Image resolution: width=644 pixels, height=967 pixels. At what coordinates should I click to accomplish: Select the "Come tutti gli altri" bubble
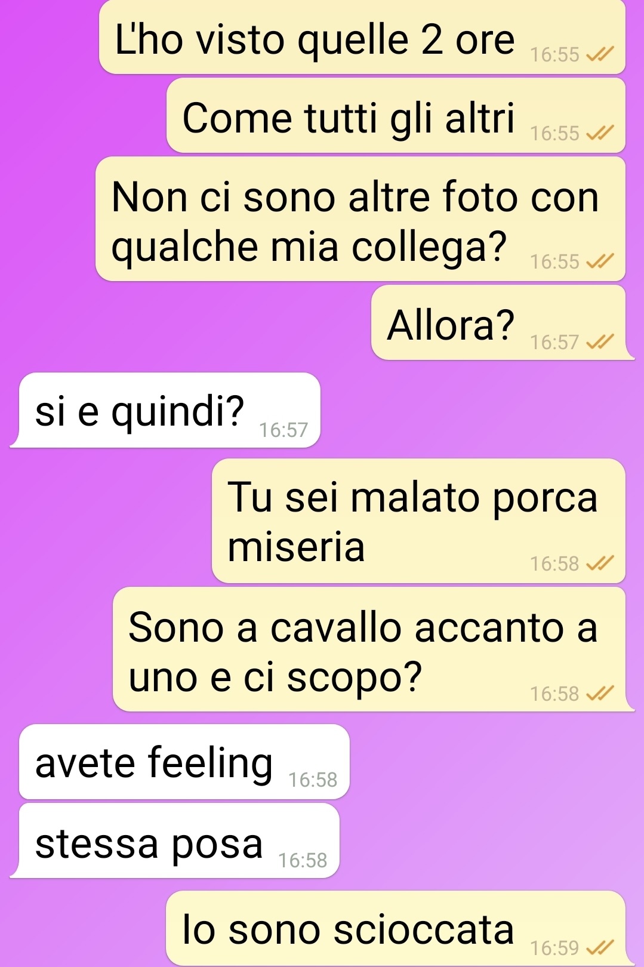pos(396,115)
